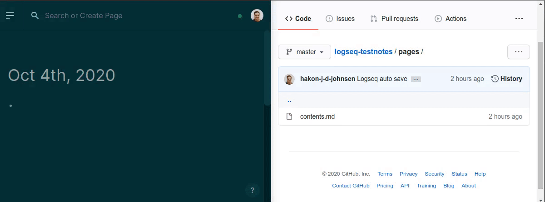Click the search magnifier icon in Logseq
The image size is (545, 202).
[35, 15]
